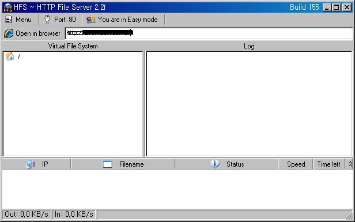Click the Virtual File System header

73,46
